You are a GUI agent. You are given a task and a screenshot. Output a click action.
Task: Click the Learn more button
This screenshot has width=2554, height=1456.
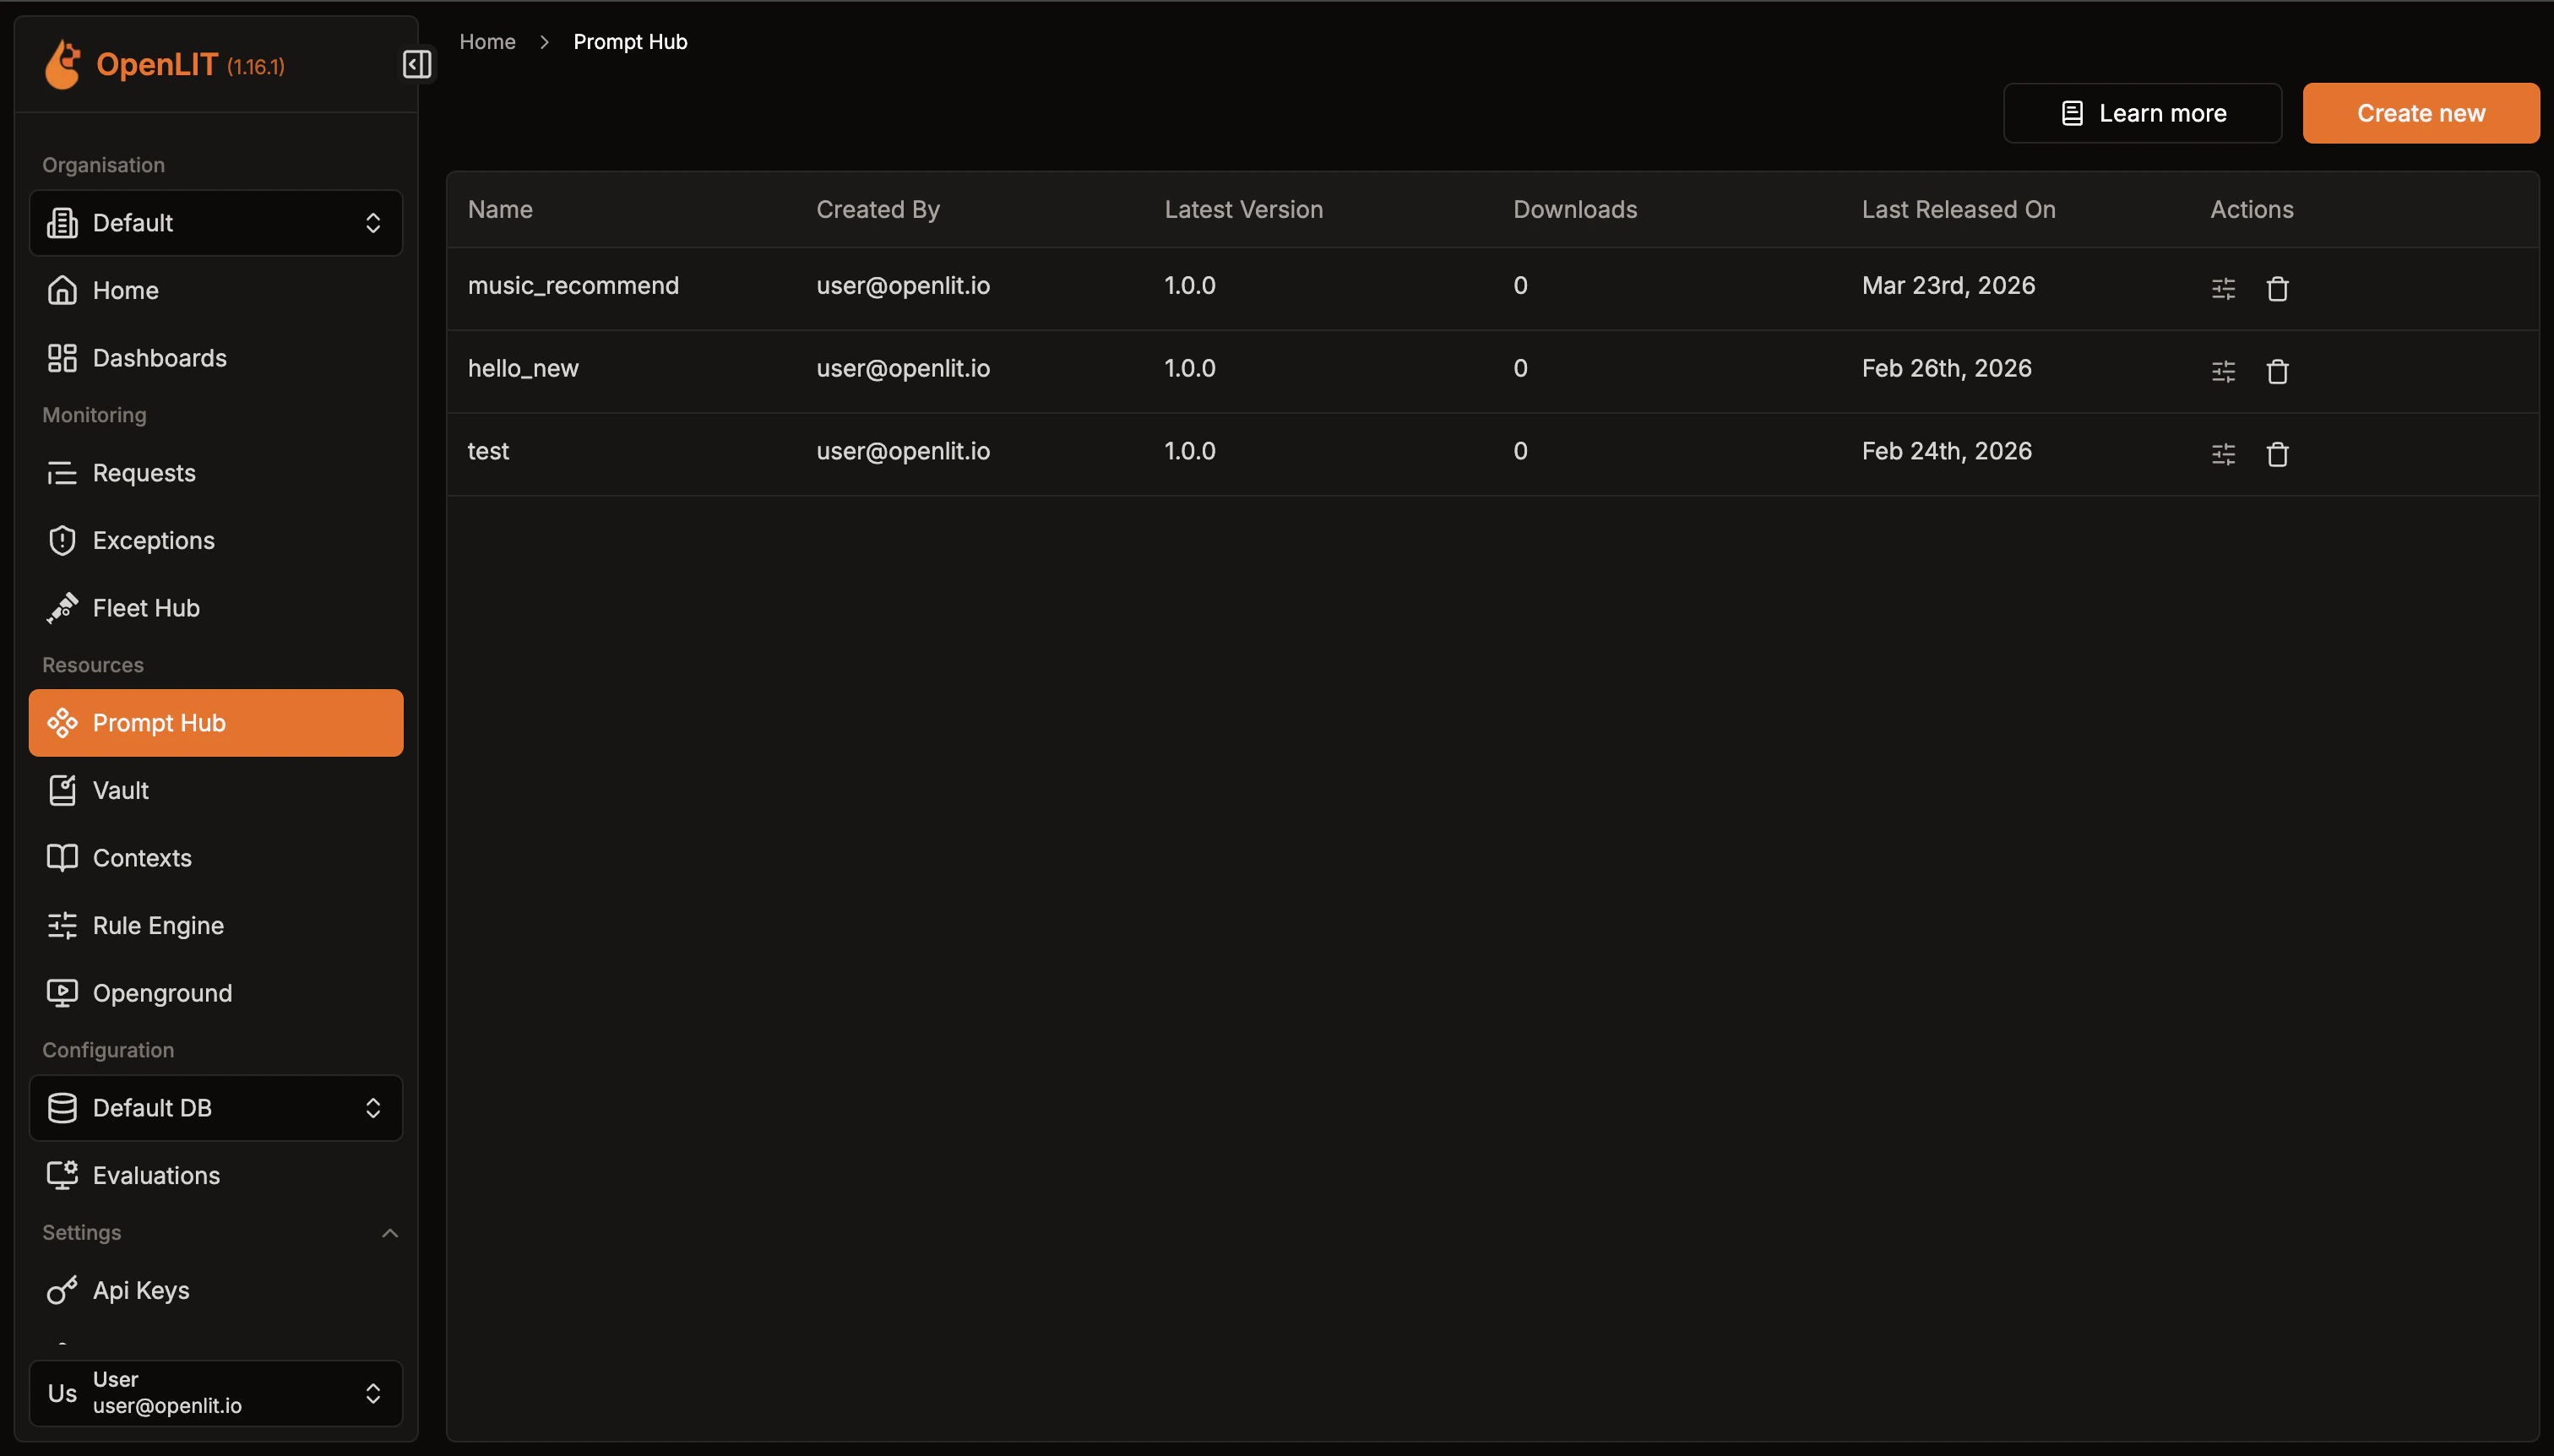point(2142,113)
